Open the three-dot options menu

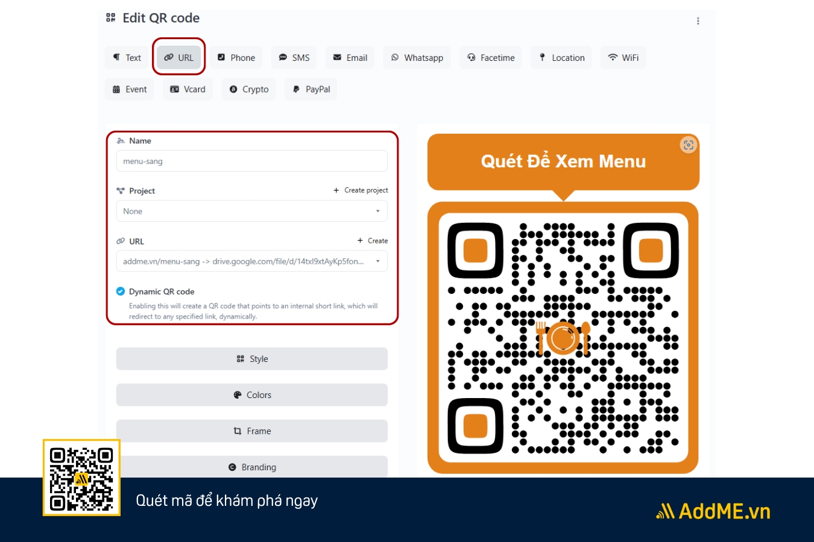(x=698, y=21)
